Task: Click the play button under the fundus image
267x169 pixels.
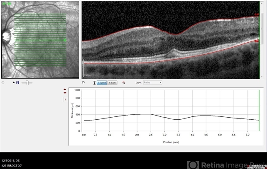Action: (x=14, y=83)
